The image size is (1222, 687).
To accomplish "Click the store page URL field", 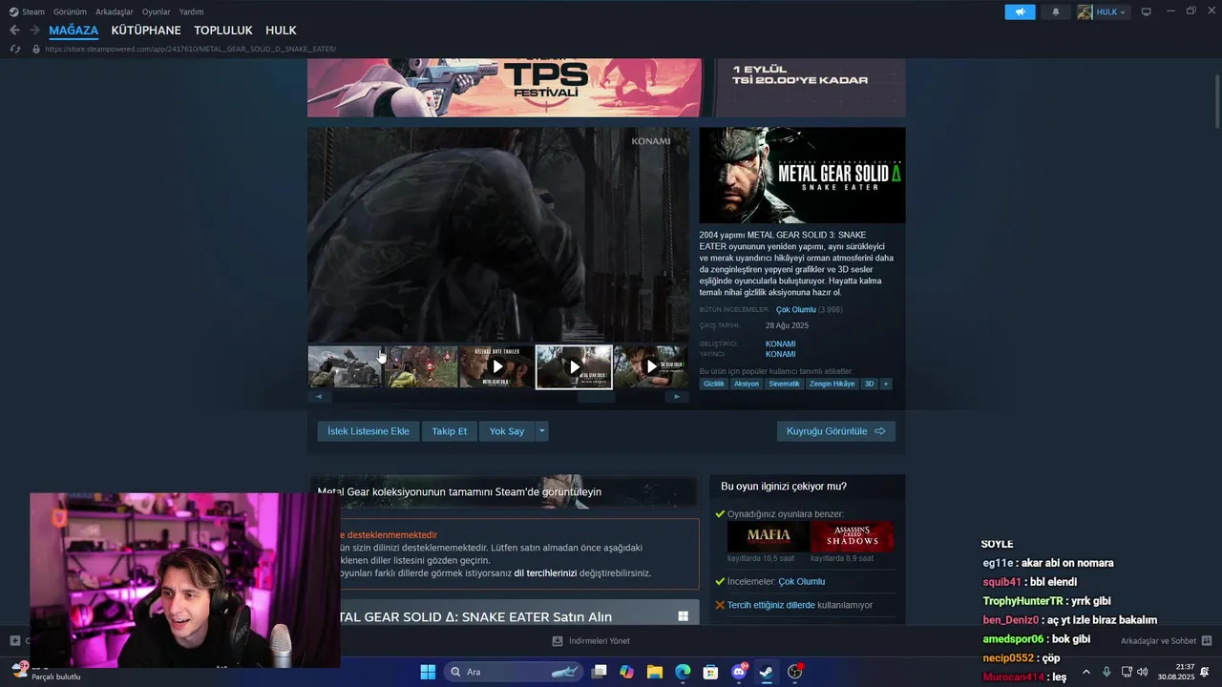I will [191, 49].
